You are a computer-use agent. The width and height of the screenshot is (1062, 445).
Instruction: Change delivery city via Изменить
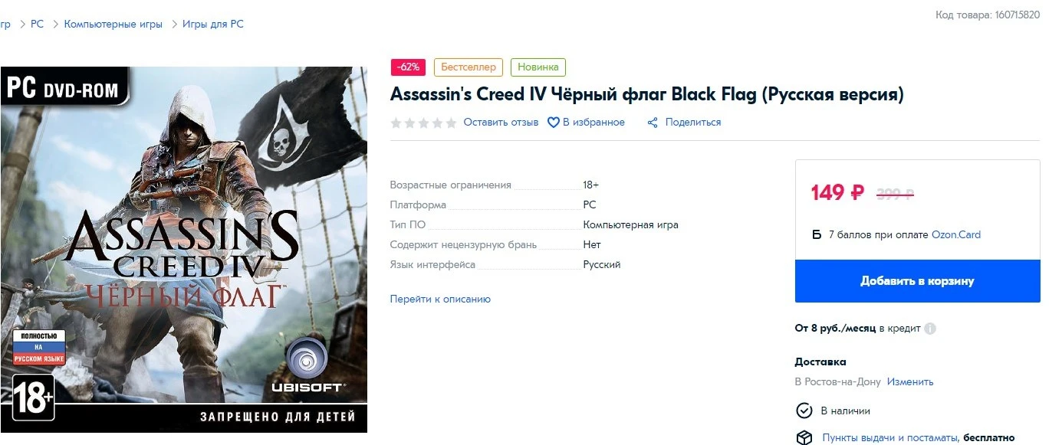pos(910,382)
